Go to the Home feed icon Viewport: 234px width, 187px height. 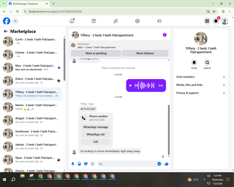(72, 21)
